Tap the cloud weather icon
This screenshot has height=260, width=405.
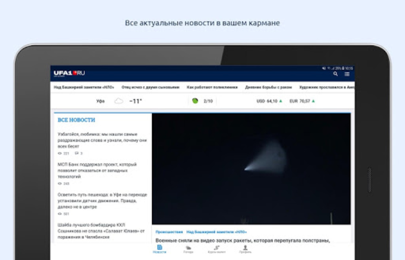click(119, 101)
